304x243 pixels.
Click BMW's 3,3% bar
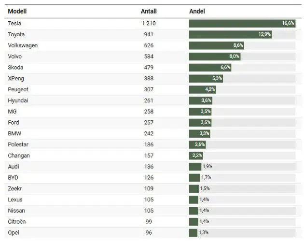[199, 133]
